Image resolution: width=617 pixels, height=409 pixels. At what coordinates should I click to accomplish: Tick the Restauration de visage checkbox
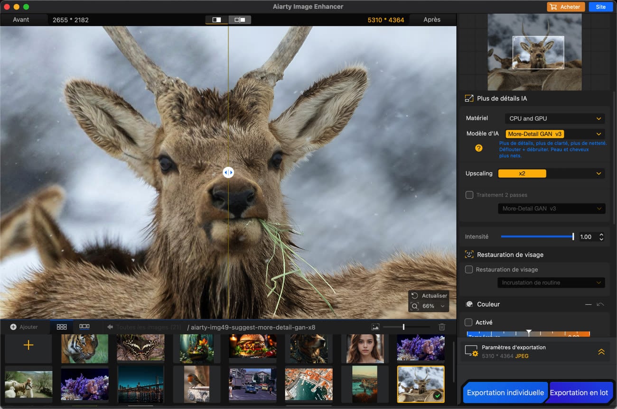[469, 269]
